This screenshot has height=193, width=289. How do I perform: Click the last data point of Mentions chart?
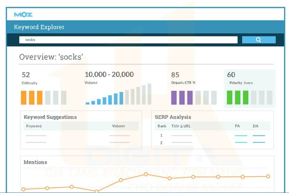click(x=268, y=176)
